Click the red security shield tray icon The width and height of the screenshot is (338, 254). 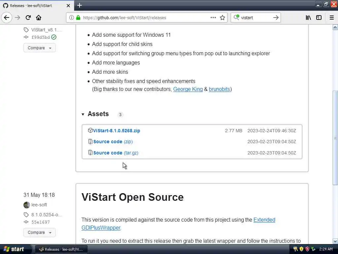(x=307, y=249)
